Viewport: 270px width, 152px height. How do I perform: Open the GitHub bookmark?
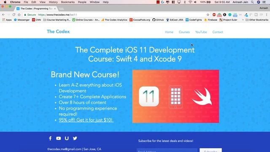coord(158,20)
